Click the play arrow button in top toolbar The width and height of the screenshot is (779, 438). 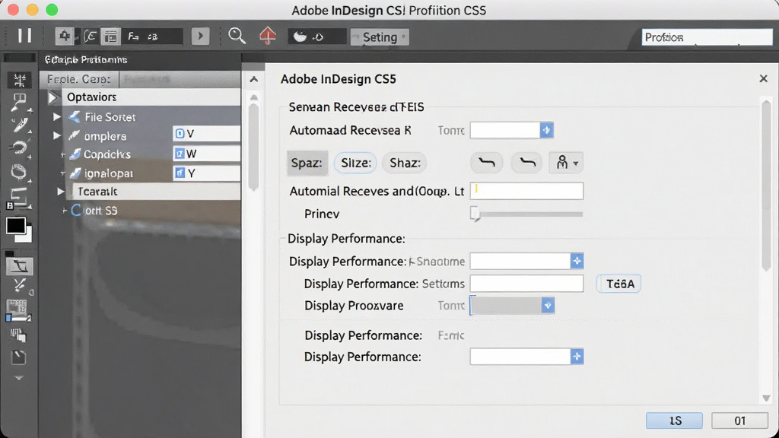[x=200, y=36]
